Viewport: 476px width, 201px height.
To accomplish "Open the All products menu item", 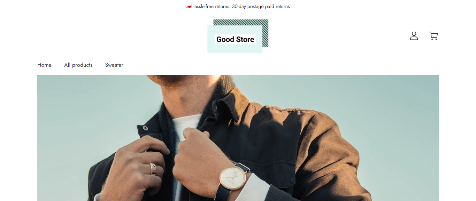I will [x=78, y=65].
